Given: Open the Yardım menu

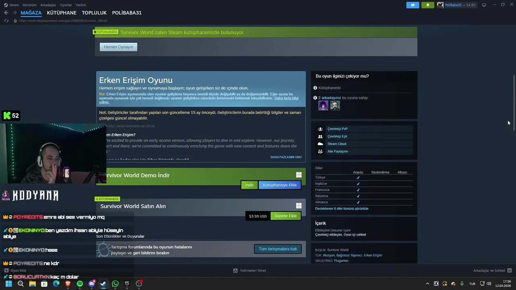Looking at the screenshot, I should pyautogui.click(x=81, y=5).
